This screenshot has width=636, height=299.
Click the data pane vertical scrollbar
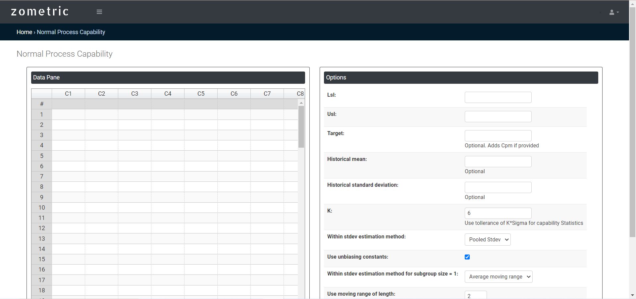(x=301, y=127)
